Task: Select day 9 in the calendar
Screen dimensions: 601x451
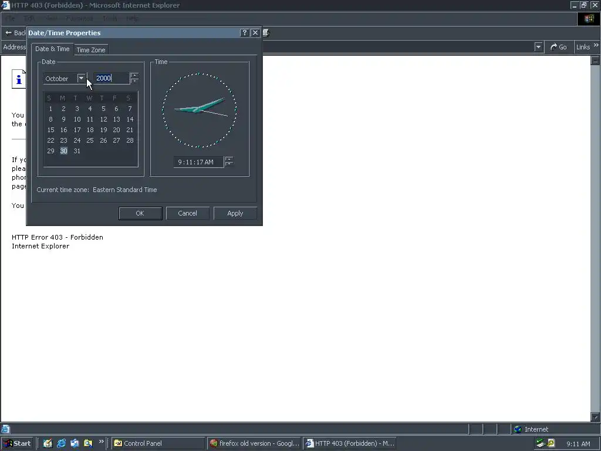Action: click(63, 119)
